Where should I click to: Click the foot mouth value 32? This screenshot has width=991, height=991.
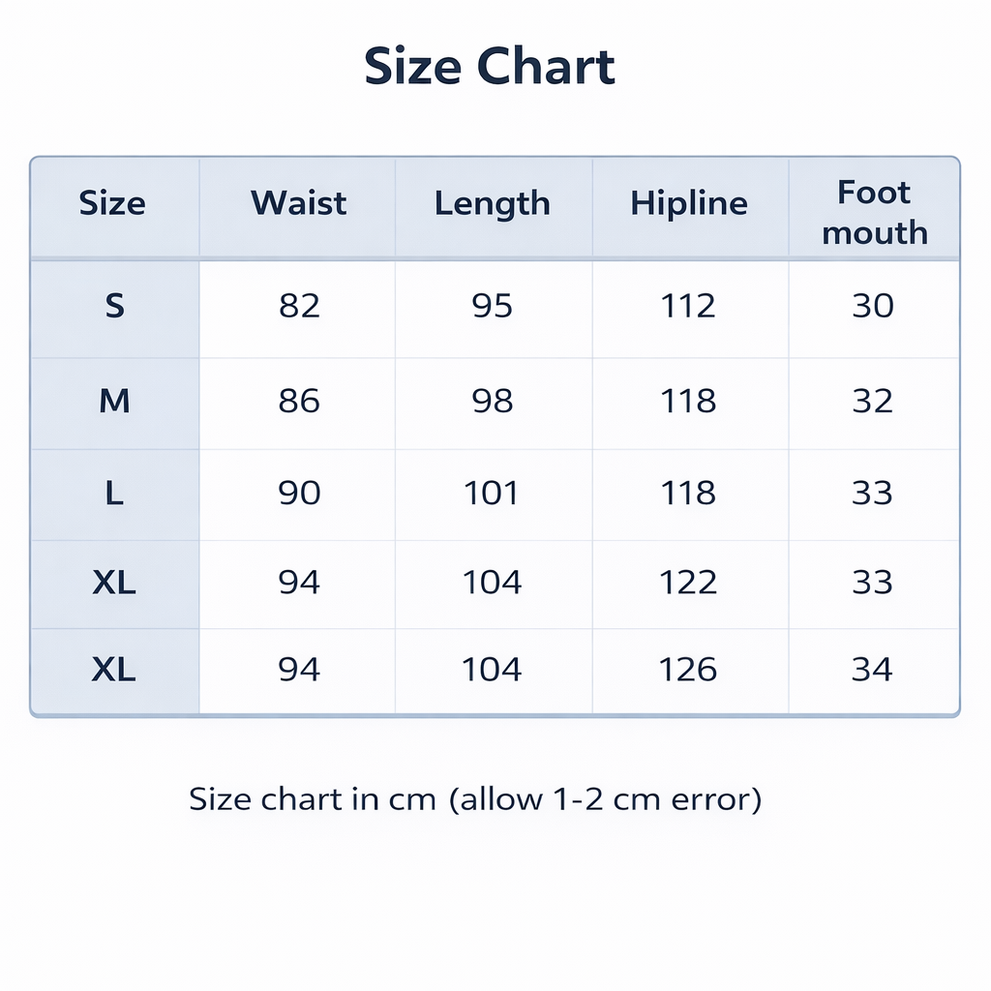coord(872,401)
